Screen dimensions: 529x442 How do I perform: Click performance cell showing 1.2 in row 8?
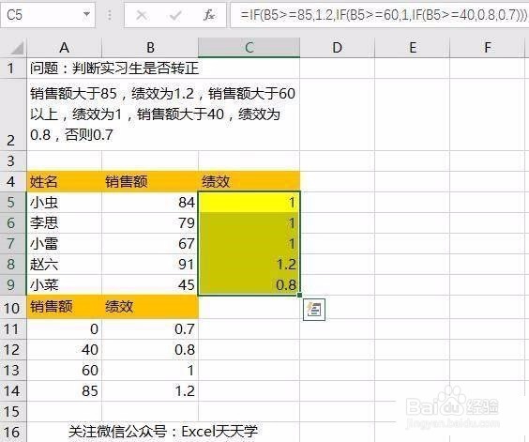(249, 264)
